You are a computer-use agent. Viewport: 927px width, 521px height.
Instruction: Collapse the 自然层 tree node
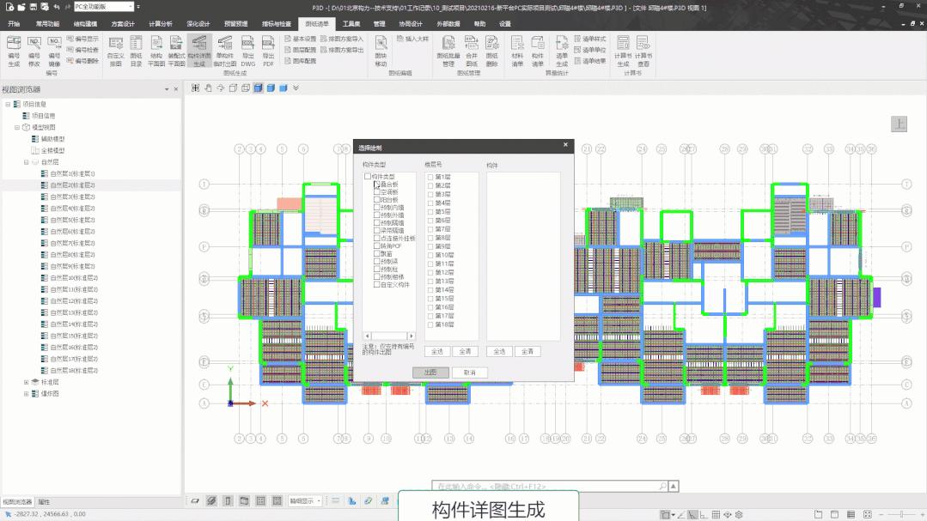click(x=27, y=161)
